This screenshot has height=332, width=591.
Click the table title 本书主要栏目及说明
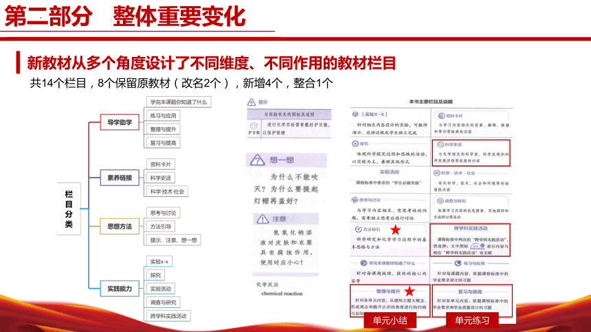(x=431, y=102)
